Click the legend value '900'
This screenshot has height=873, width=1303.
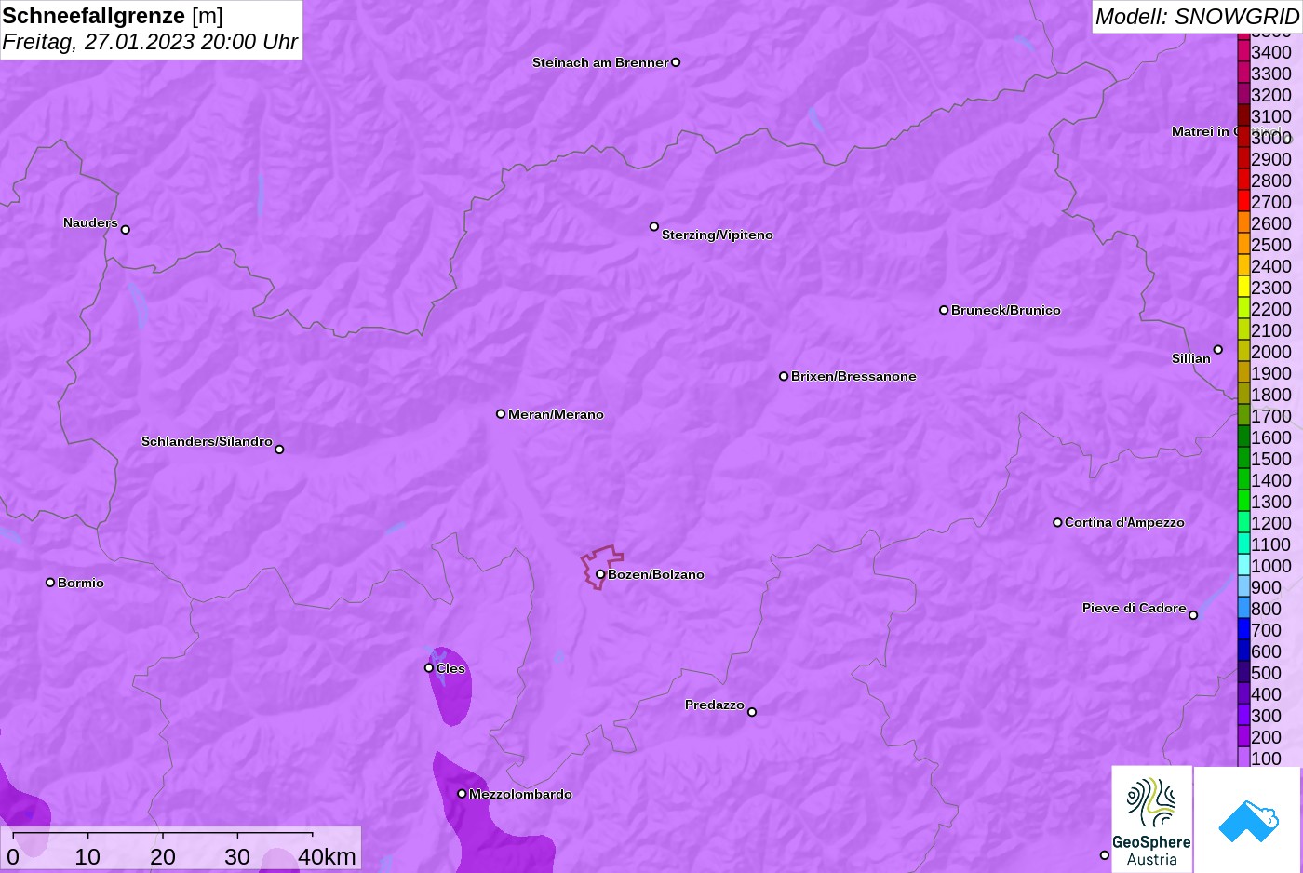coord(1266,587)
